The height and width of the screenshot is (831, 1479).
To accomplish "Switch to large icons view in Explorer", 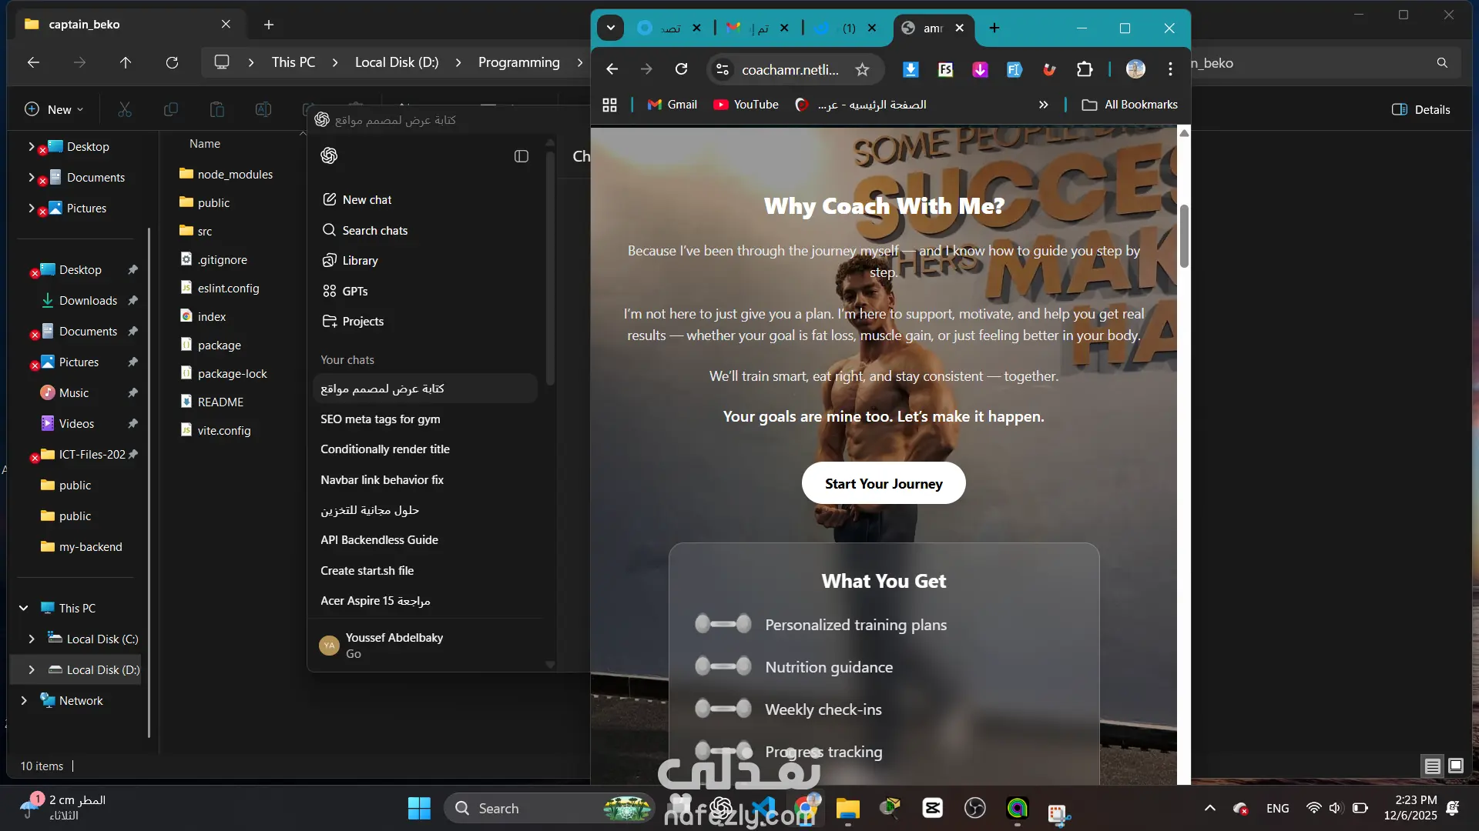I will coord(1455,766).
